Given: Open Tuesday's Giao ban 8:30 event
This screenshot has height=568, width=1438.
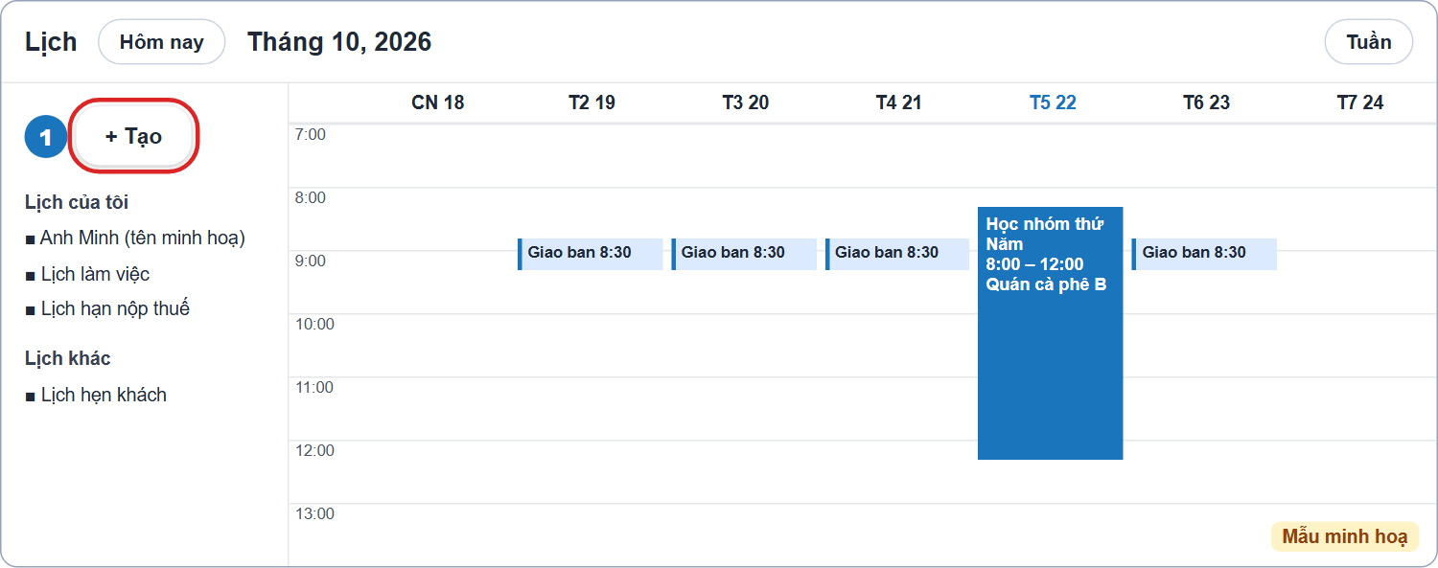Looking at the screenshot, I should [744, 254].
